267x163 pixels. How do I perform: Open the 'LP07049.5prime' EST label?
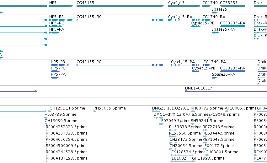[175, 121]
